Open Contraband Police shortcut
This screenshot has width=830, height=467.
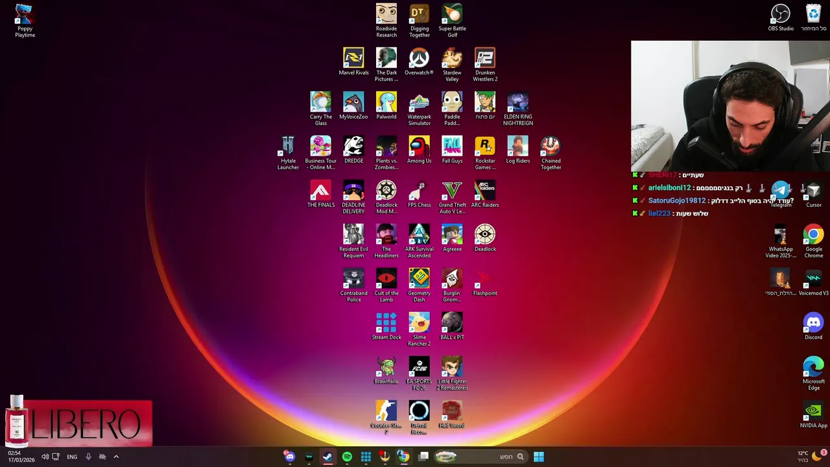click(353, 285)
